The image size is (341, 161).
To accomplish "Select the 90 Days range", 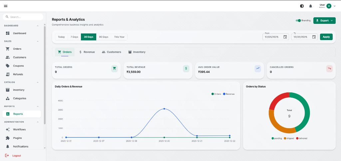I will click(104, 37).
